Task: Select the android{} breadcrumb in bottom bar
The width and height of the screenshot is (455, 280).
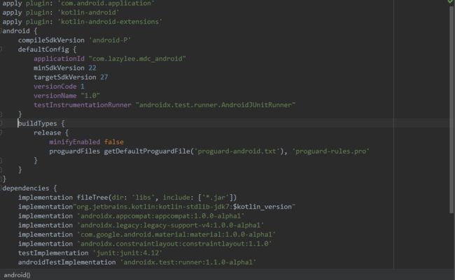Action: click(x=17, y=275)
